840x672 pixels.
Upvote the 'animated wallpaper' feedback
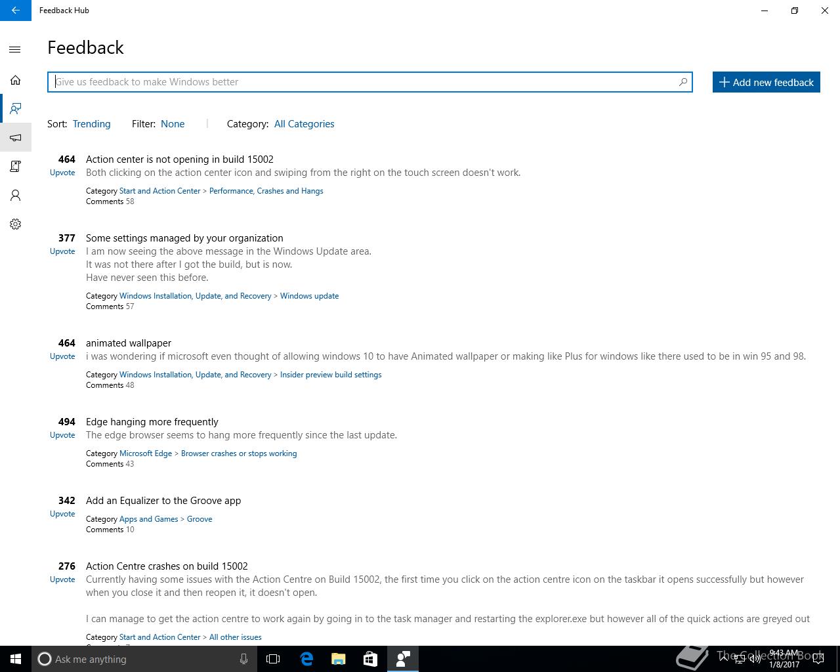click(x=62, y=356)
